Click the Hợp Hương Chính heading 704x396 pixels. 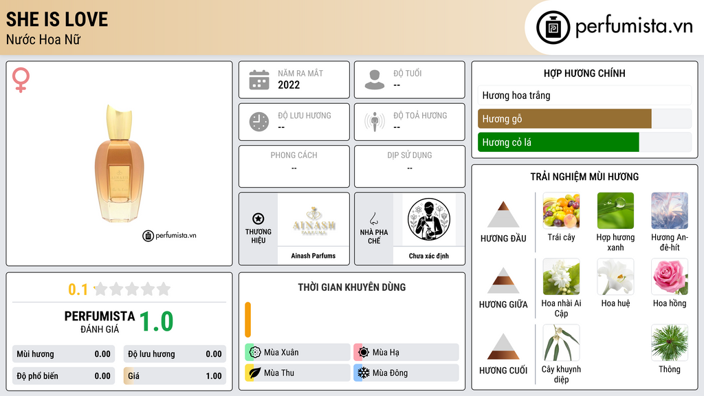click(584, 73)
